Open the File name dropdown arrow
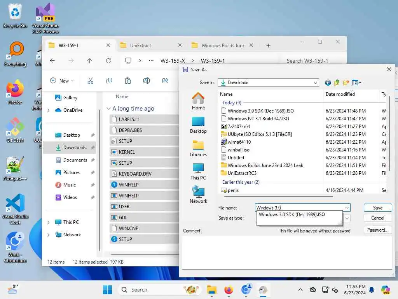Image resolution: width=398 pixels, height=299 pixels. coord(347,208)
